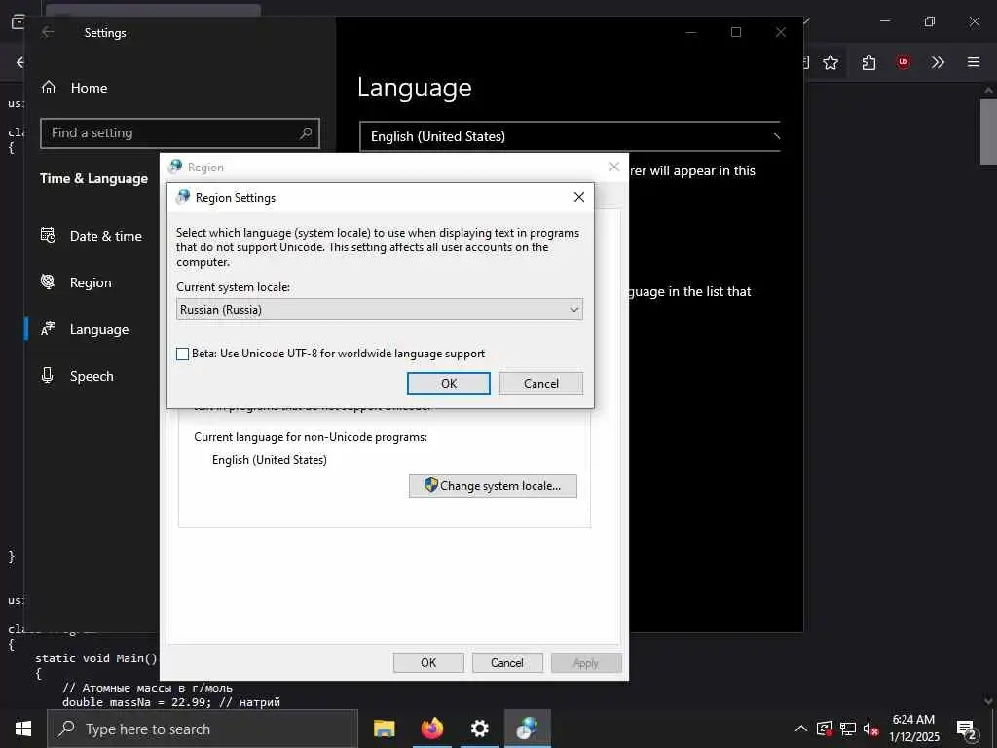Click Cancel in the Region window

[x=507, y=662]
